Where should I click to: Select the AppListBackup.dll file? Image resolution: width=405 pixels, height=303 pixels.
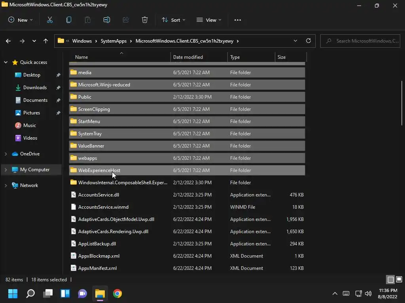pos(187,244)
